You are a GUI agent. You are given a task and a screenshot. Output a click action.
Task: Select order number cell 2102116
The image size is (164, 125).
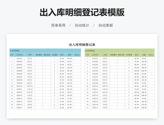pyautogui.click(x=95, y=104)
